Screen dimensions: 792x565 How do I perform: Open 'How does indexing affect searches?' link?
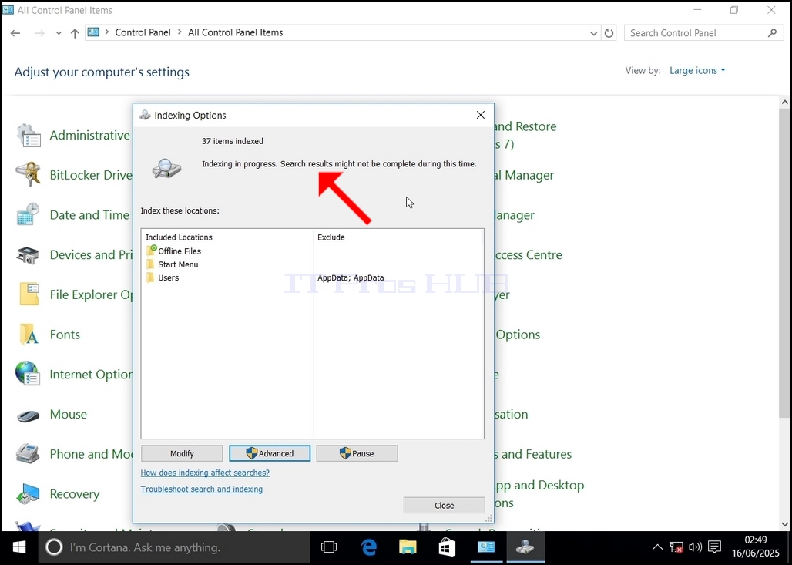click(205, 473)
